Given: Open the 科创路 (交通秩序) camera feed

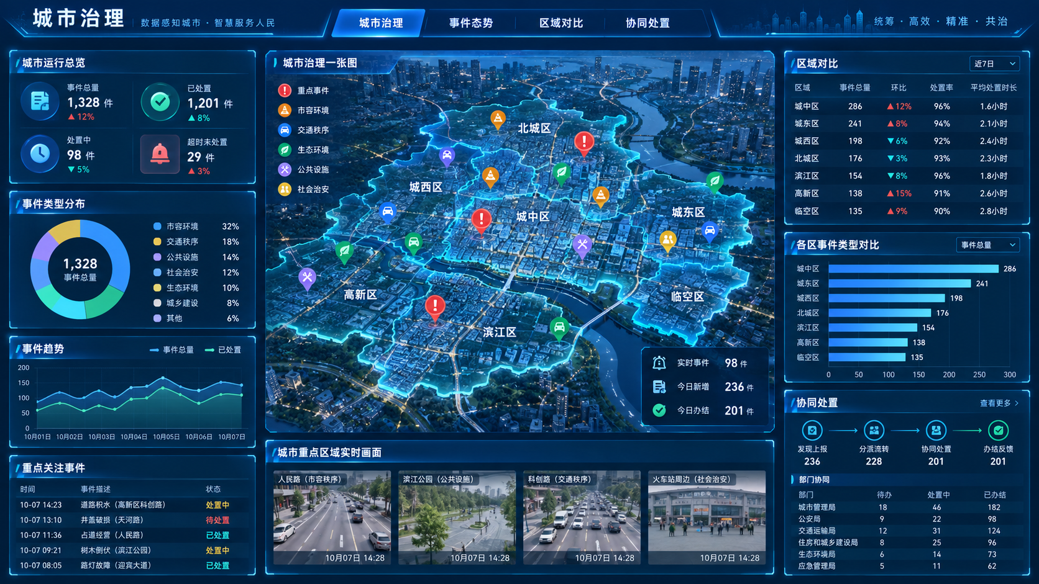Looking at the screenshot, I should coord(582,518).
